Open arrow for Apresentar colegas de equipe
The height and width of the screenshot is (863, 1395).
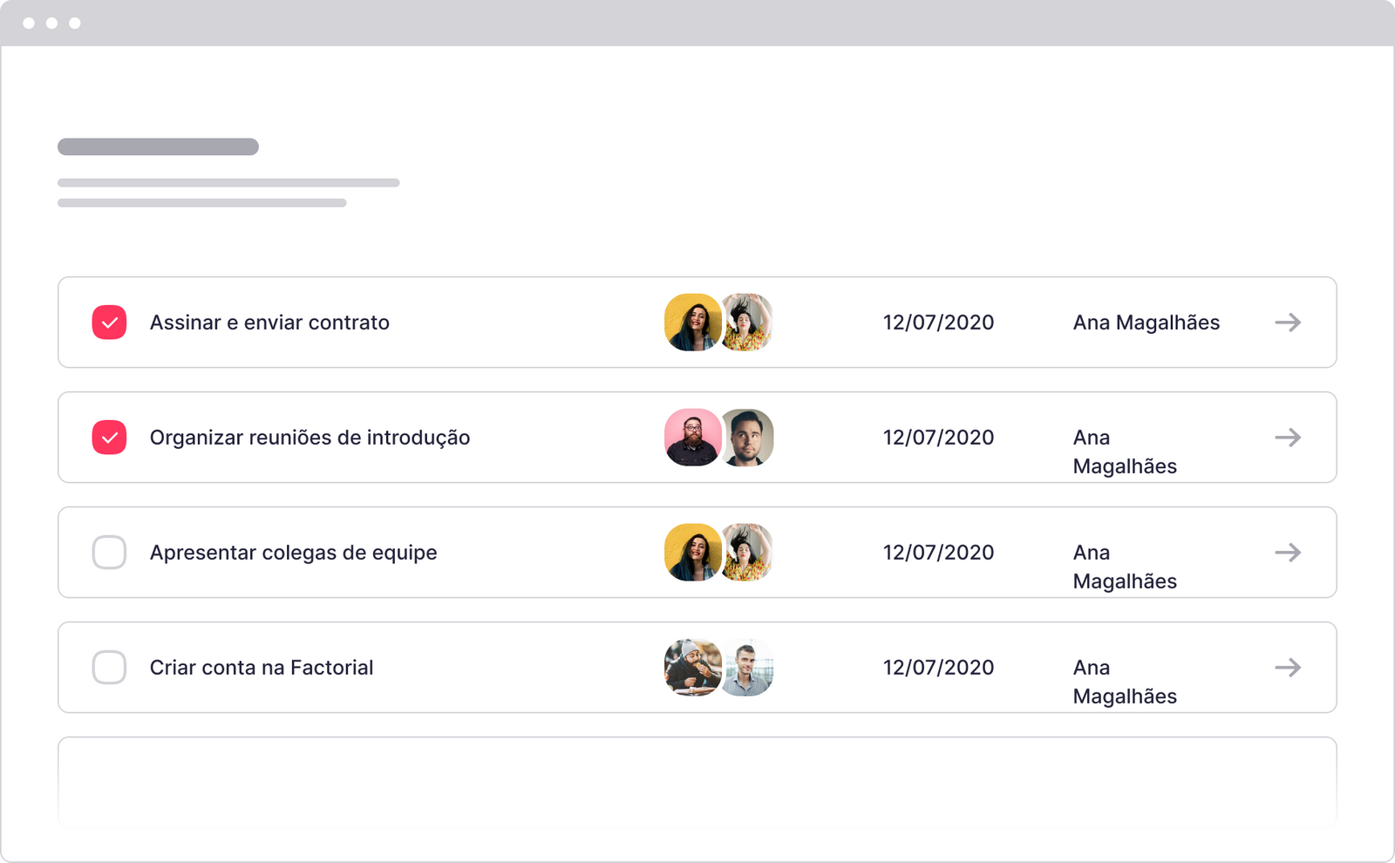click(1288, 553)
